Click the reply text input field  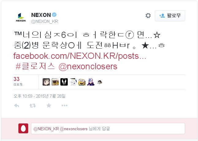108,129
